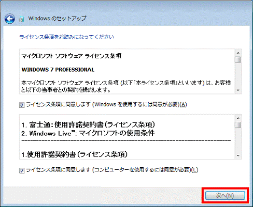This screenshot has width=253, height=207.
Task: Click the 次へ(N) Next button
Action: tap(225, 196)
